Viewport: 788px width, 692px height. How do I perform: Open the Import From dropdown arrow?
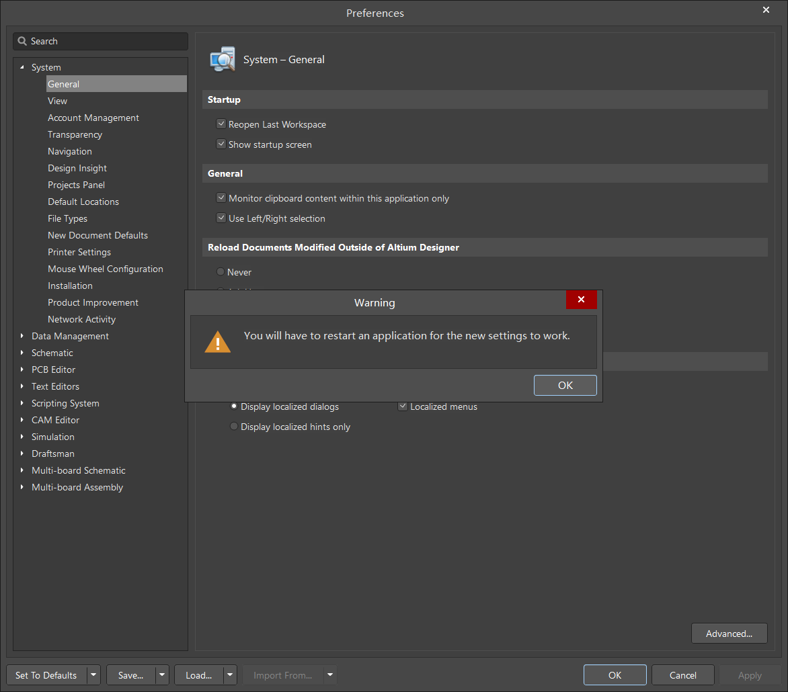[x=330, y=675]
